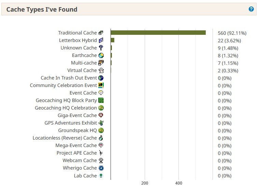
Task: Click the 'Locationless (Reverse) Cache' label
Action: (65, 138)
